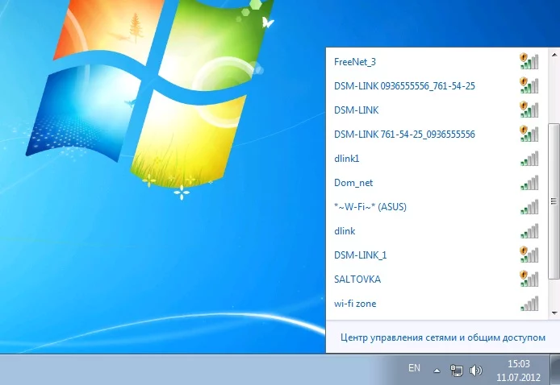Image resolution: width=560 pixels, height=385 pixels.
Task: Click the network list scrollbar thumb
Action: 554,201
